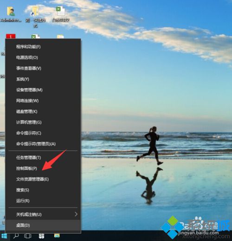Open the 运行(R) dialog entry

click(x=43, y=201)
